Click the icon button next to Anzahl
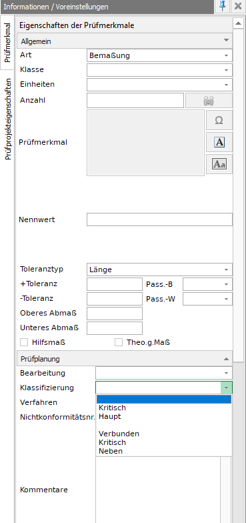 (209, 100)
